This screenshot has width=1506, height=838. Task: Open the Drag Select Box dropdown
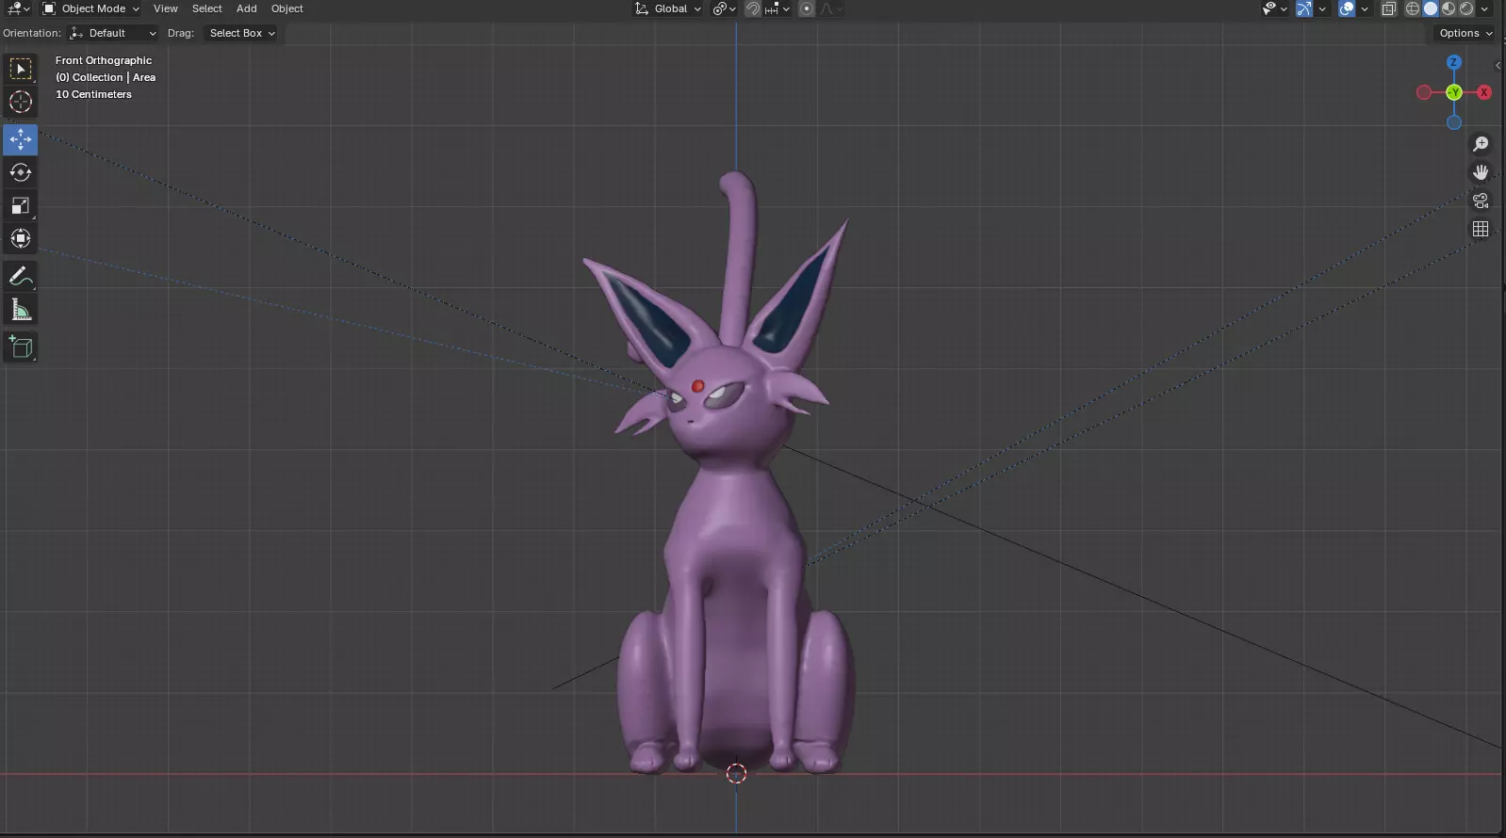[x=240, y=33]
